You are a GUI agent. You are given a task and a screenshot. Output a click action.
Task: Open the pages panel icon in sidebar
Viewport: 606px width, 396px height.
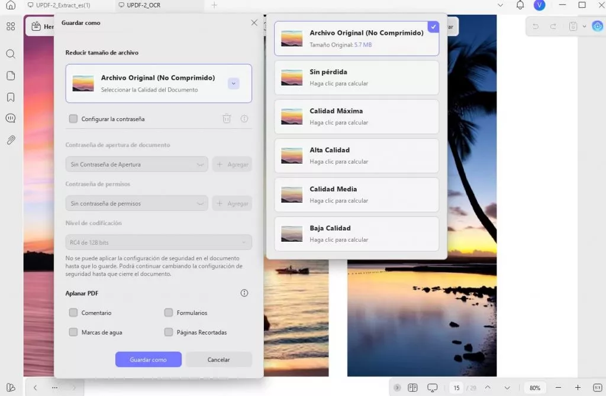(x=11, y=75)
